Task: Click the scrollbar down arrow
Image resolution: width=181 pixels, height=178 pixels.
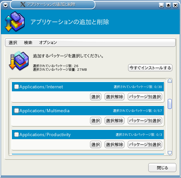Action: [x=170, y=153]
